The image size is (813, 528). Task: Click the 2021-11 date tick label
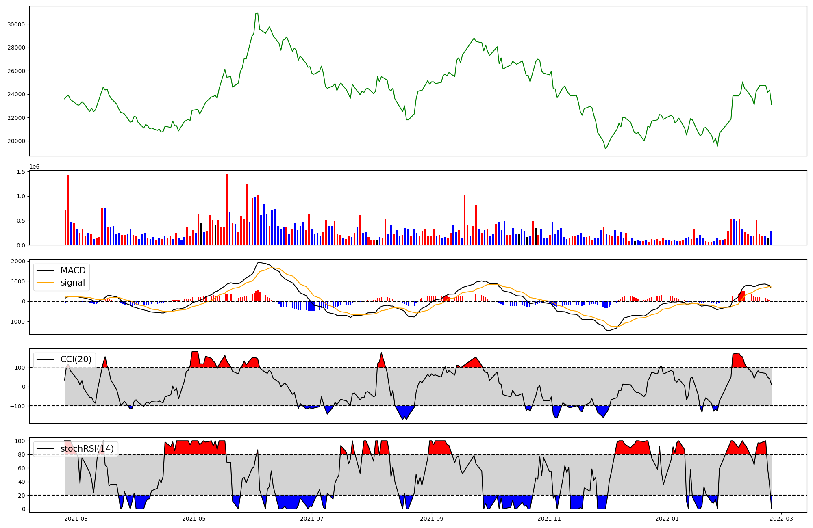click(x=549, y=519)
